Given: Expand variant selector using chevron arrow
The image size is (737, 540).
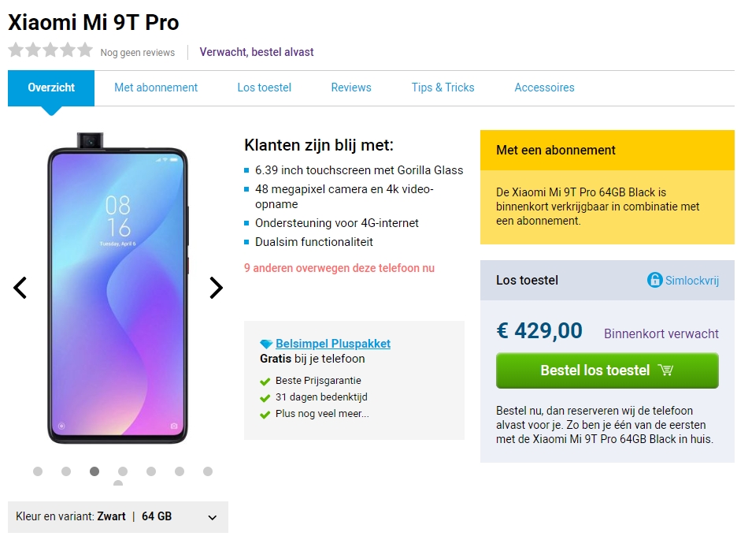Looking at the screenshot, I should pos(212,518).
